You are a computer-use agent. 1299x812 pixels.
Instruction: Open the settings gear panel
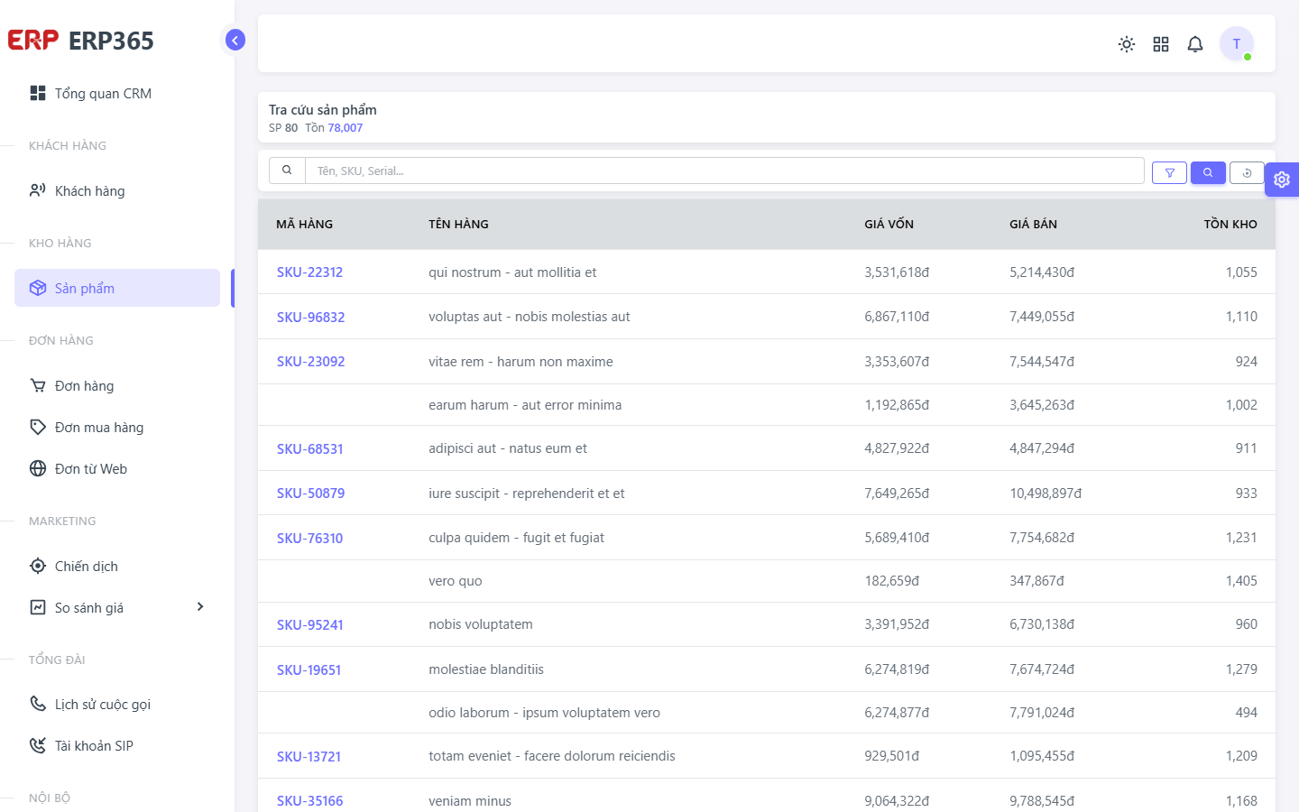pyautogui.click(x=1282, y=180)
